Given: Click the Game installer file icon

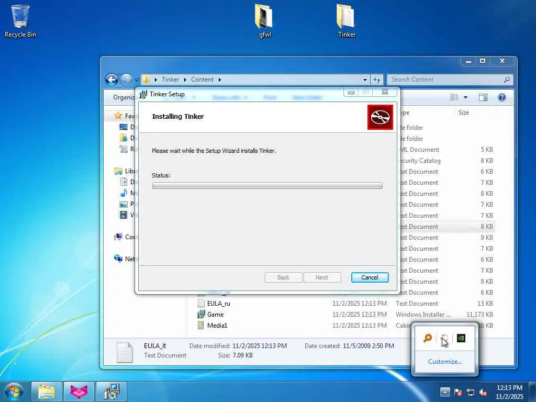Looking at the screenshot, I should 201,315.
